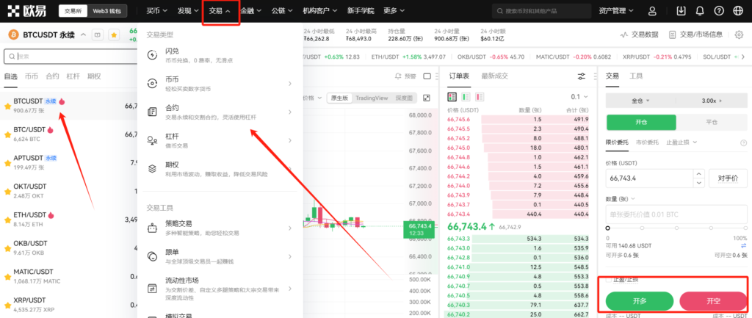The width and height of the screenshot is (752, 318).
Task: Open 新手学院 link
Action: click(x=360, y=10)
